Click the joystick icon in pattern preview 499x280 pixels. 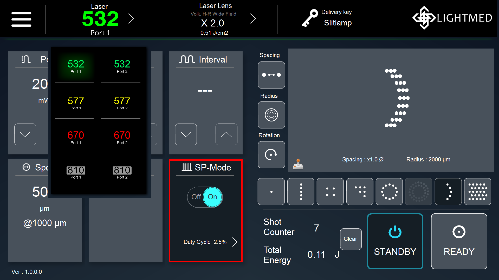point(298,163)
